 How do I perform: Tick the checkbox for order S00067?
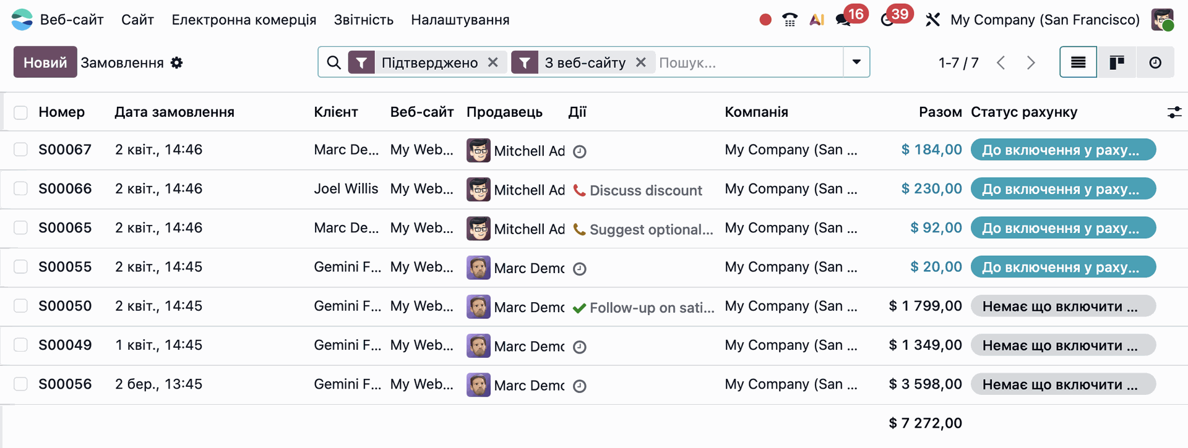[20, 150]
